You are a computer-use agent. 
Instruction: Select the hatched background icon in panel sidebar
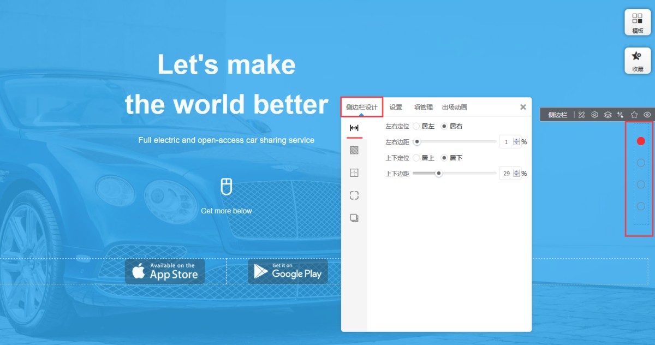(x=354, y=150)
